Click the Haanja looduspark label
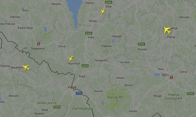This screenshot has height=117, width=196. [173, 96]
